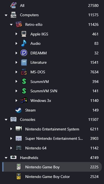Select the Retro-eXo logo icon

tap(19, 24)
